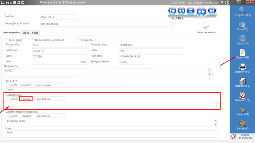The height and width of the screenshot is (143, 255).
Task: Click Grupo produto field showing BERMUDAS
Action: [151, 45]
